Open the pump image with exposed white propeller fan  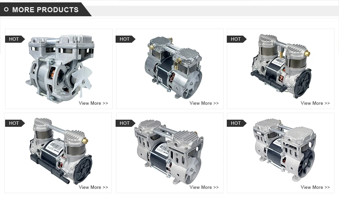point(60,69)
